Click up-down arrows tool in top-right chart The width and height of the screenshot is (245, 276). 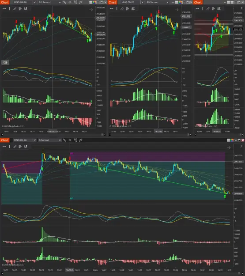coord(219,8)
